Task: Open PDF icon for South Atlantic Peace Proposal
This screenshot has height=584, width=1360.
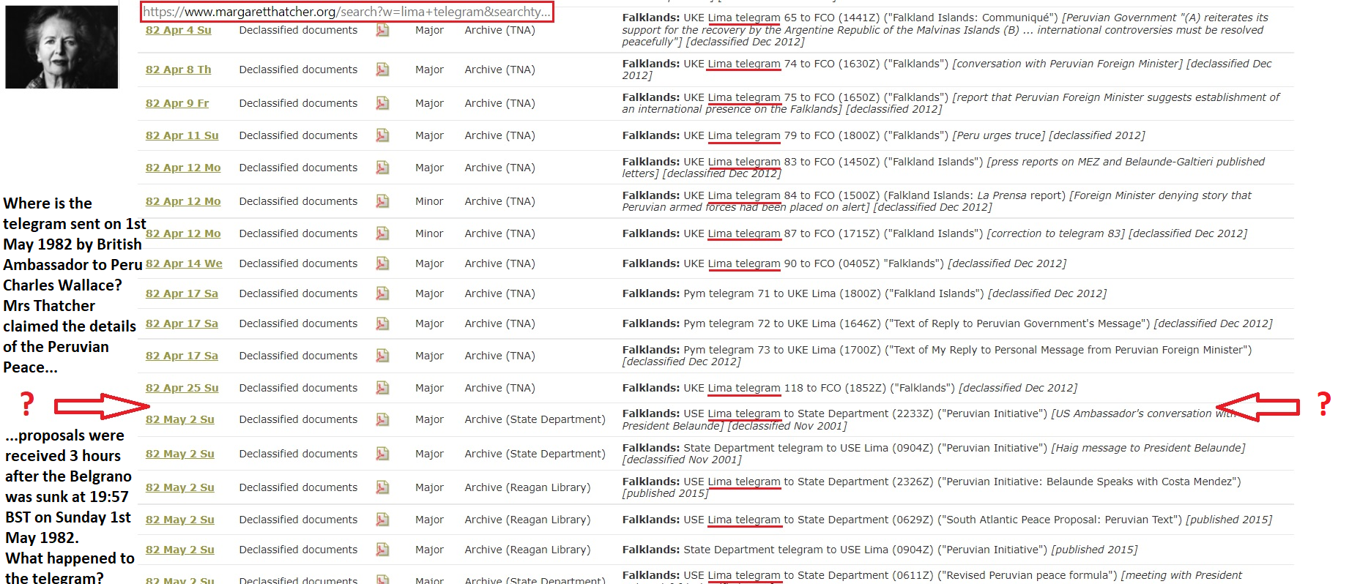Action: [x=382, y=520]
